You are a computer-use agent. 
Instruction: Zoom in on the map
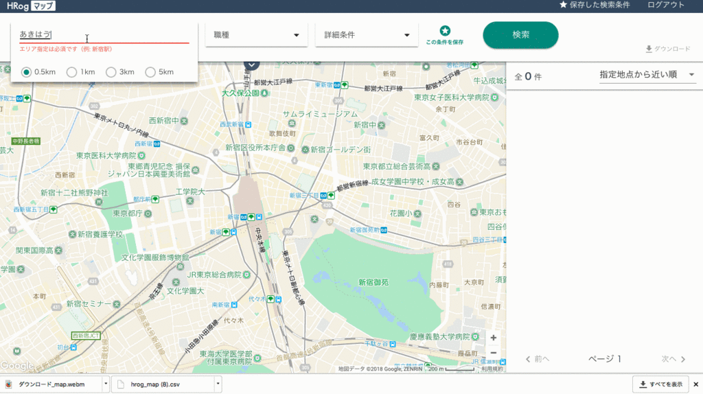[x=493, y=338]
